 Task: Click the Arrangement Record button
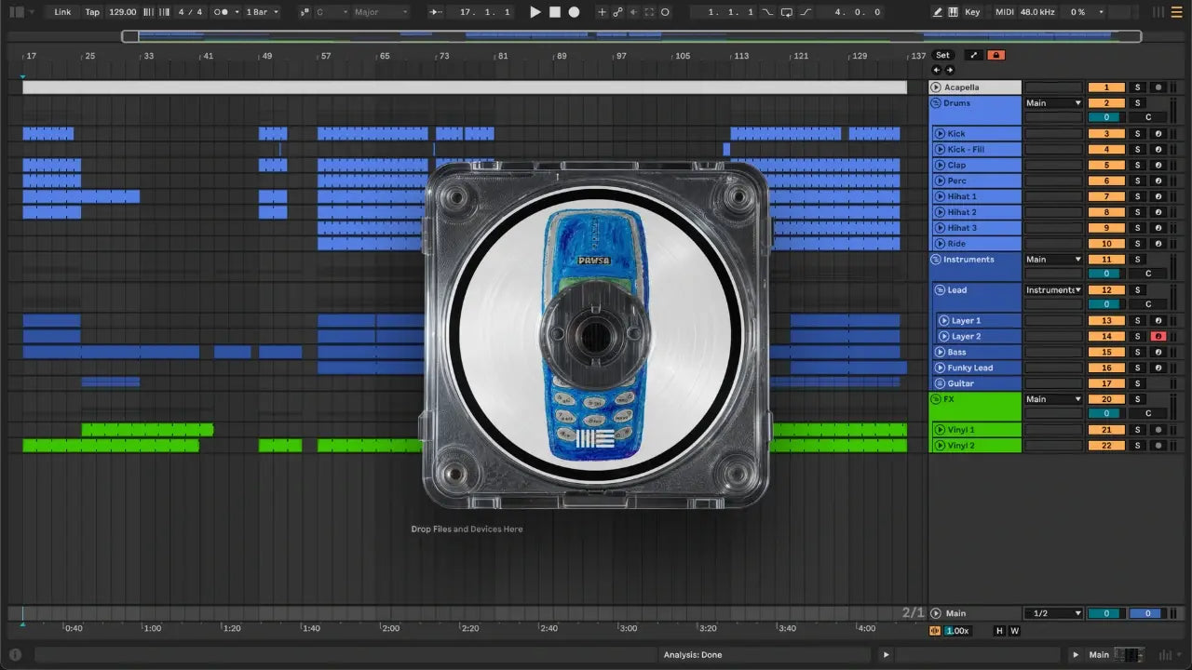(574, 12)
